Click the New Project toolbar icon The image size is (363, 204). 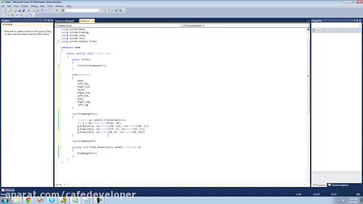pos(4,10)
